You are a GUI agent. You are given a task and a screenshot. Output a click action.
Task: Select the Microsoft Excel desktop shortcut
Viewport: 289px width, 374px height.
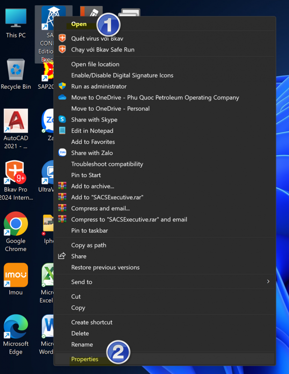pyautogui.click(x=47, y=283)
